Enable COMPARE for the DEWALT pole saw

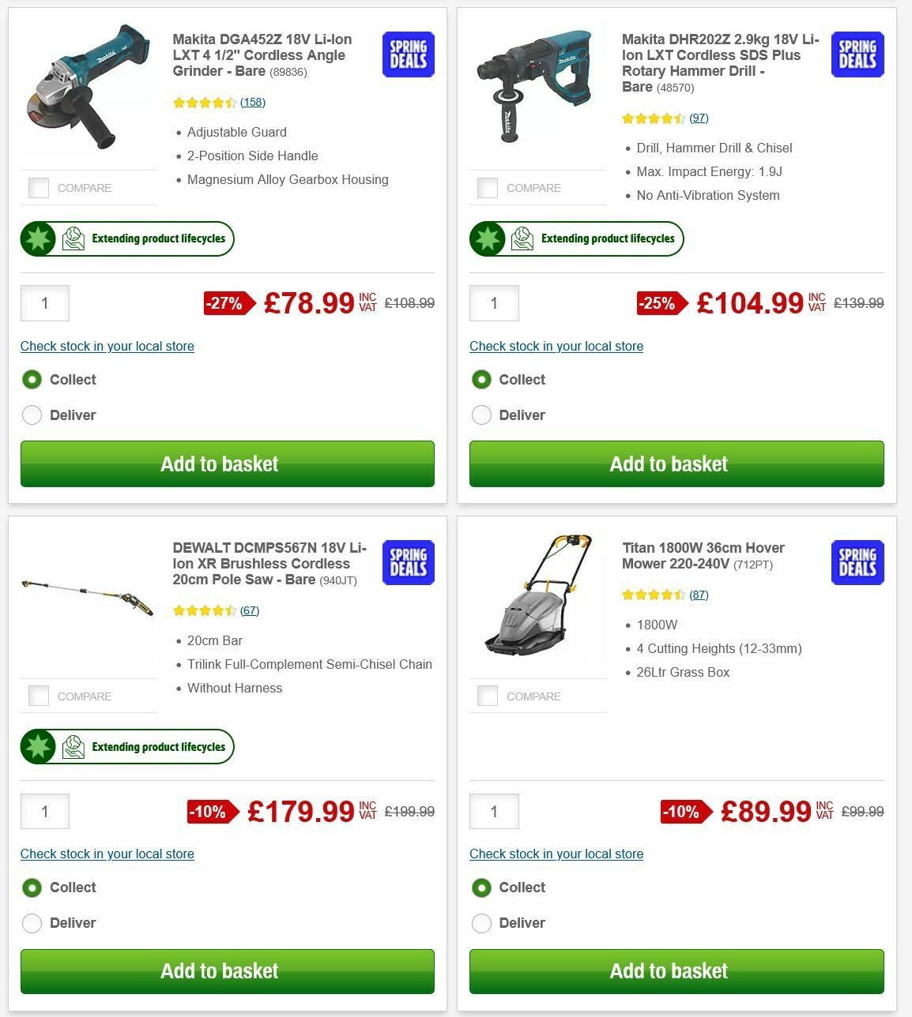click(x=39, y=696)
